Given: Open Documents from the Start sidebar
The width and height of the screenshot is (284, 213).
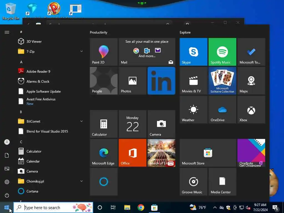Looking at the screenshot, I should click(7, 155).
